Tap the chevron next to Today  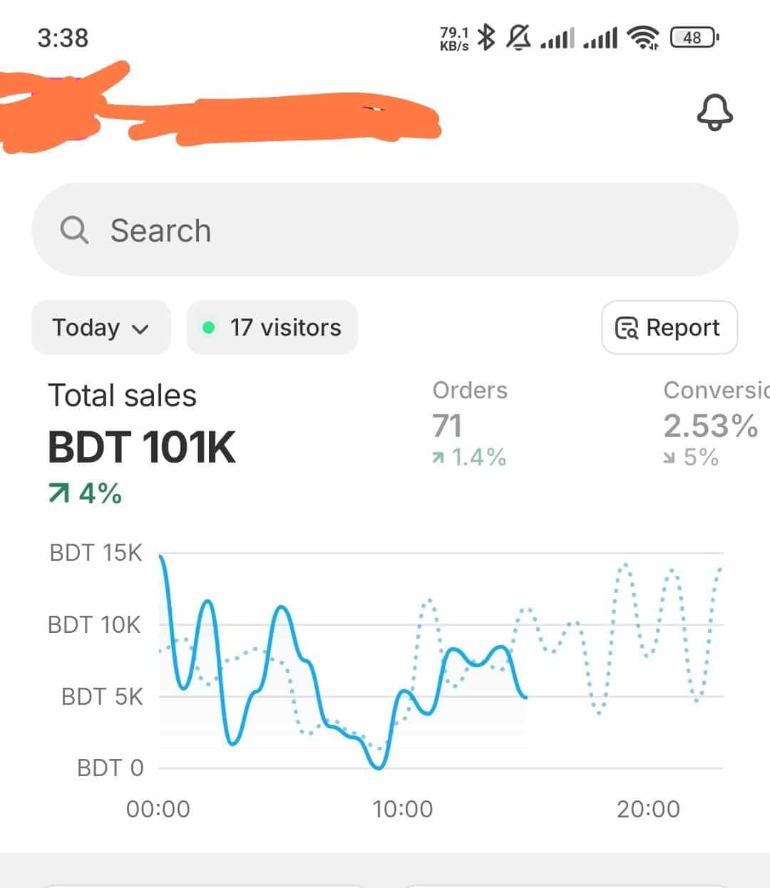141,329
